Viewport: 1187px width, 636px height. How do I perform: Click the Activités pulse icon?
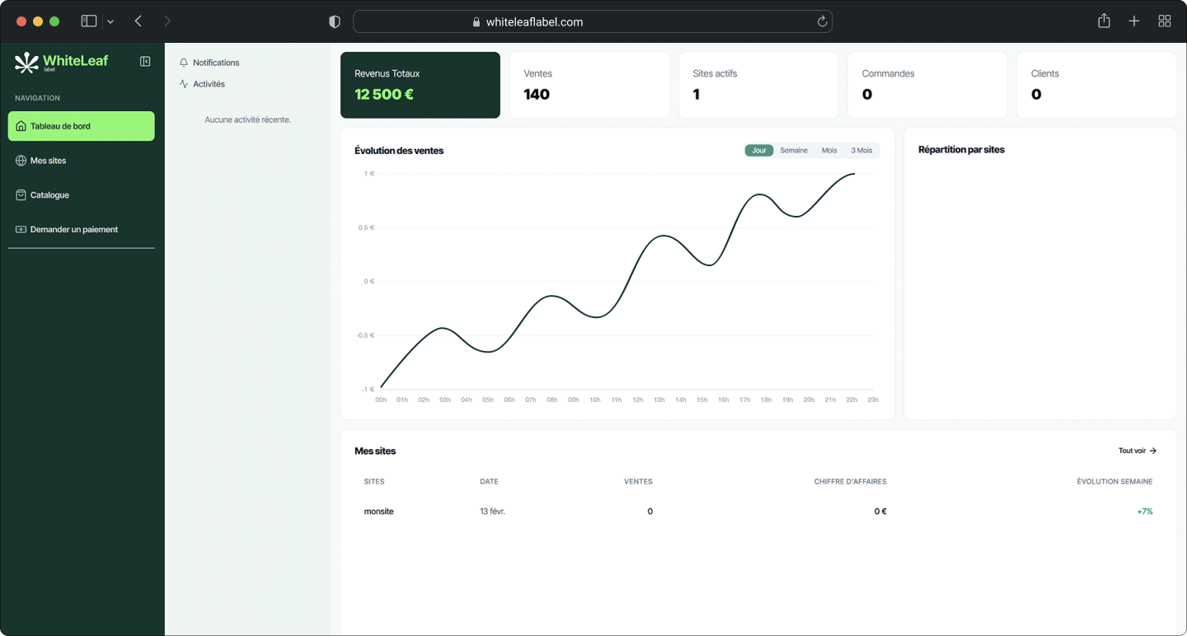[184, 84]
